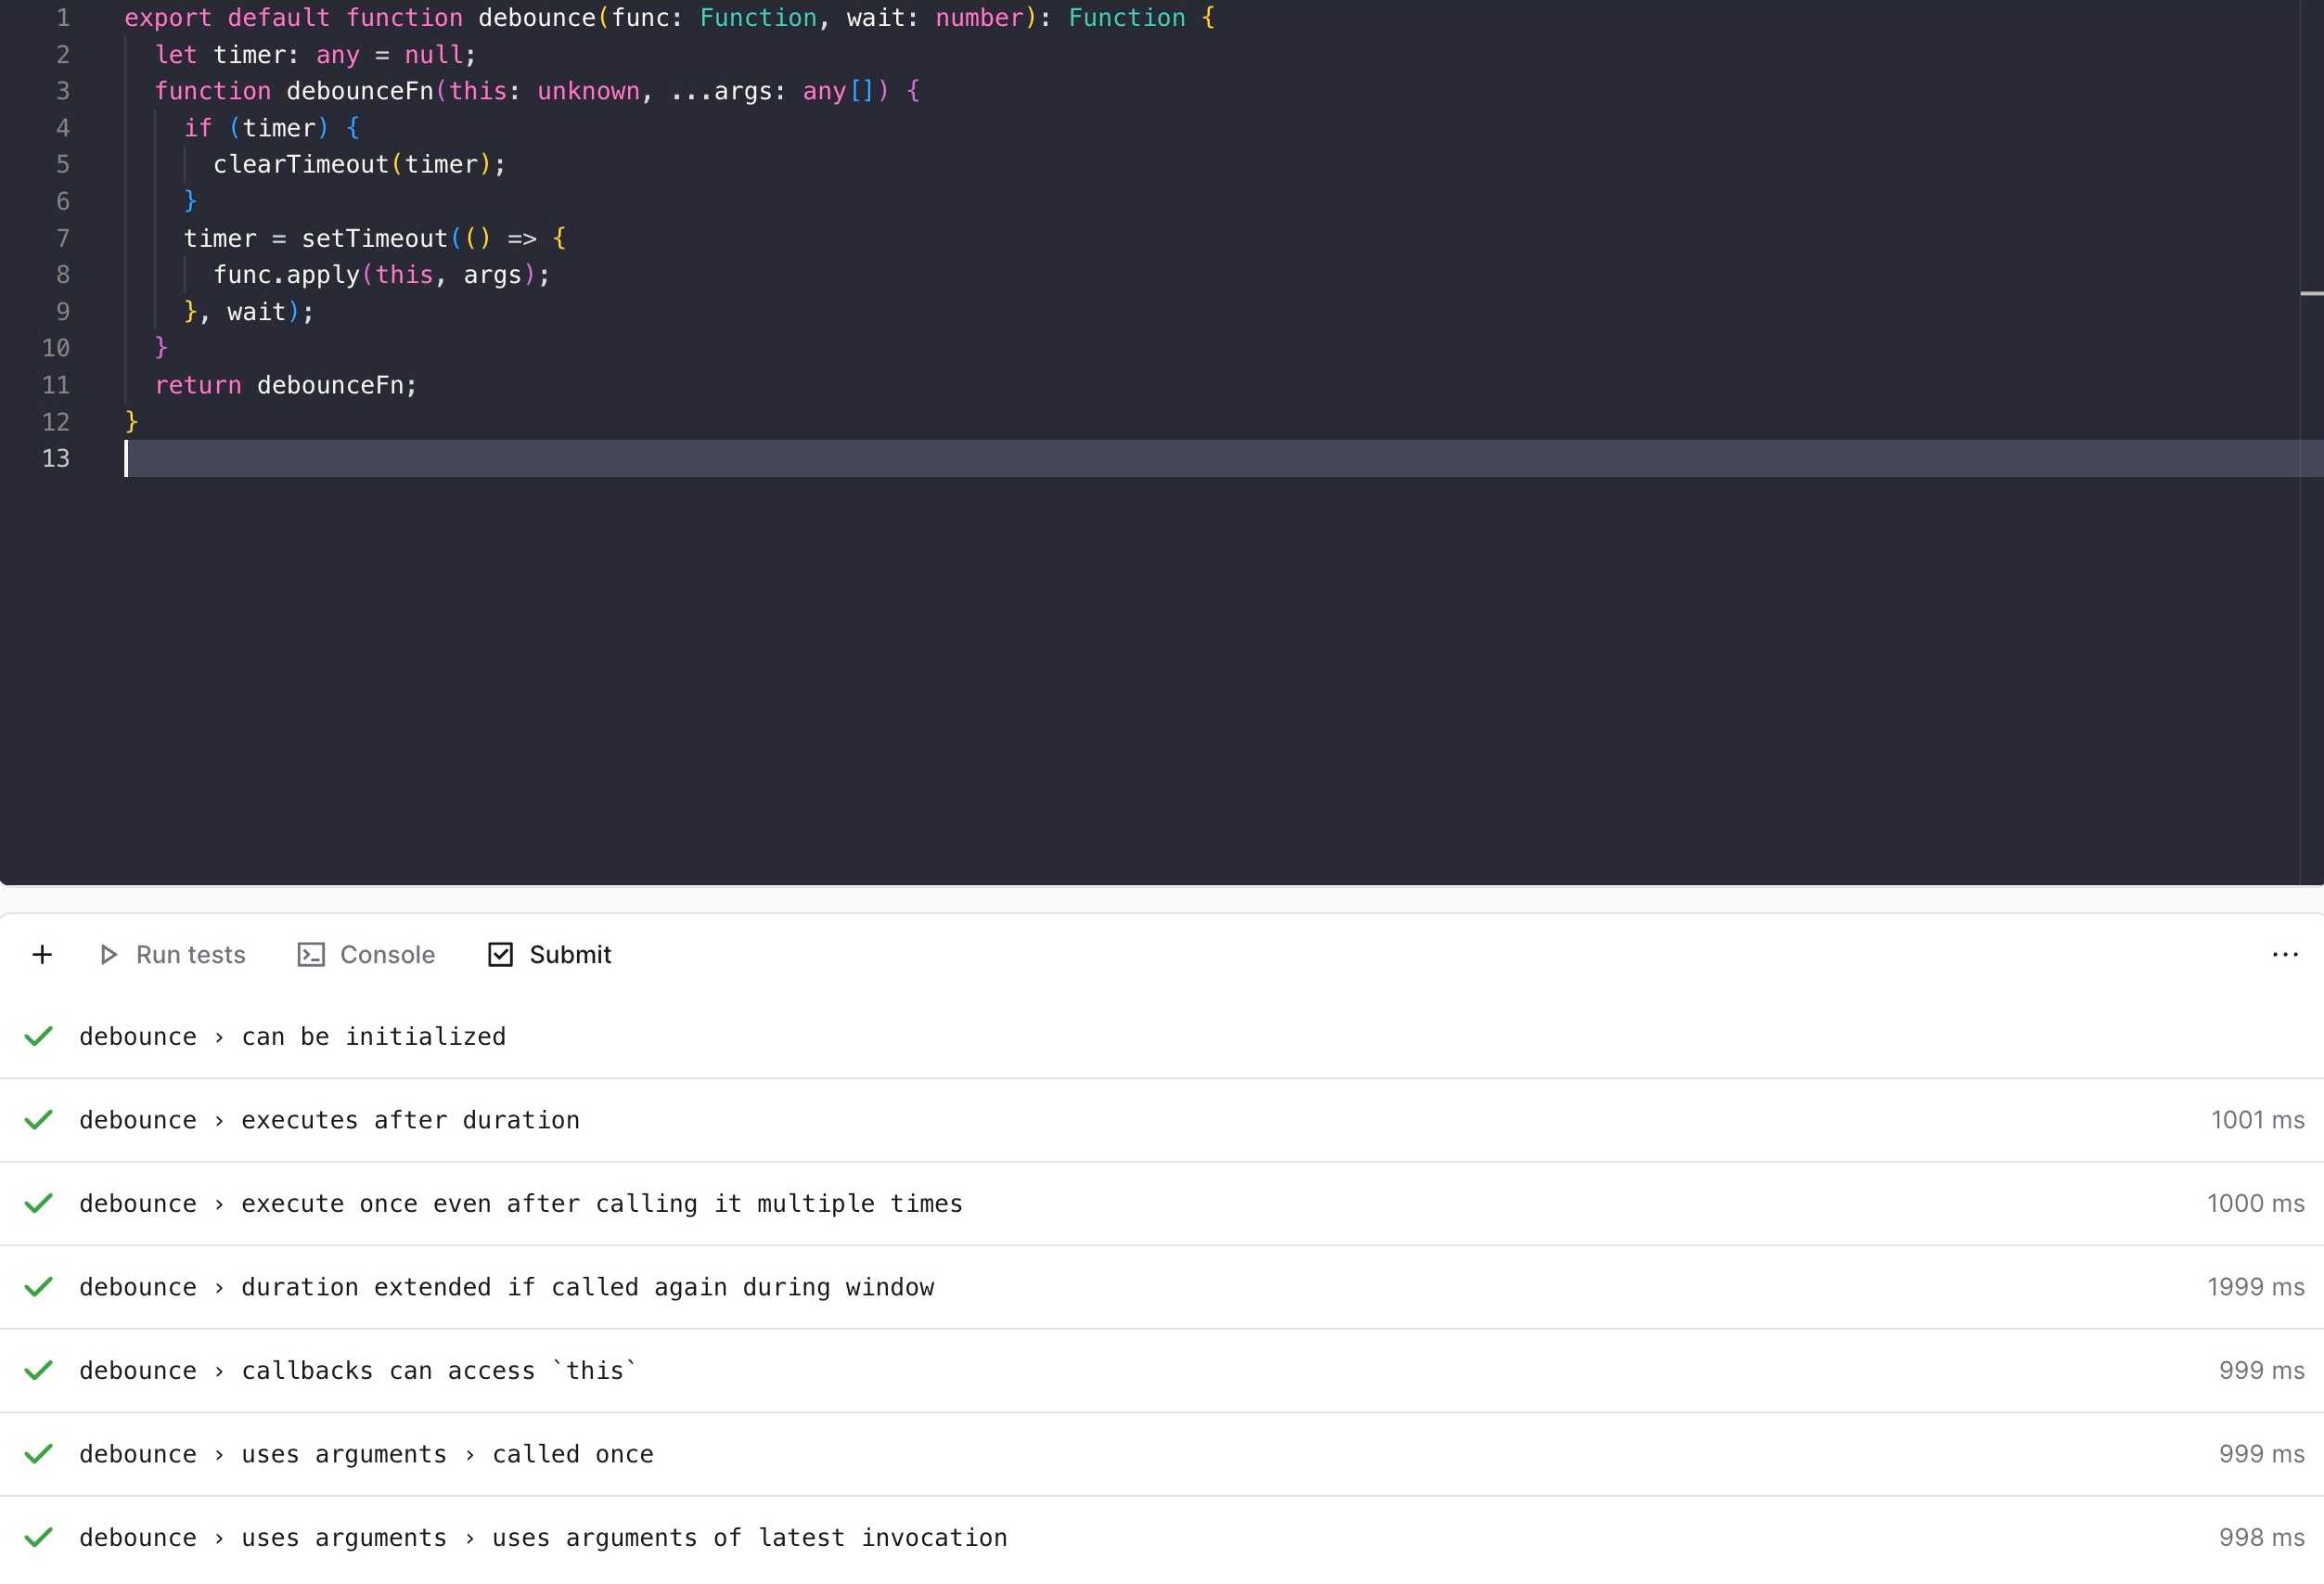Select 'uses arguments › called once' test
This screenshot has height=1584, width=2324.
(x=1162, y=1454)
